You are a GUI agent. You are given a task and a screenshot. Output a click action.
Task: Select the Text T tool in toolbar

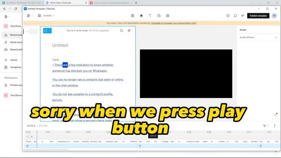pos(150,16)
